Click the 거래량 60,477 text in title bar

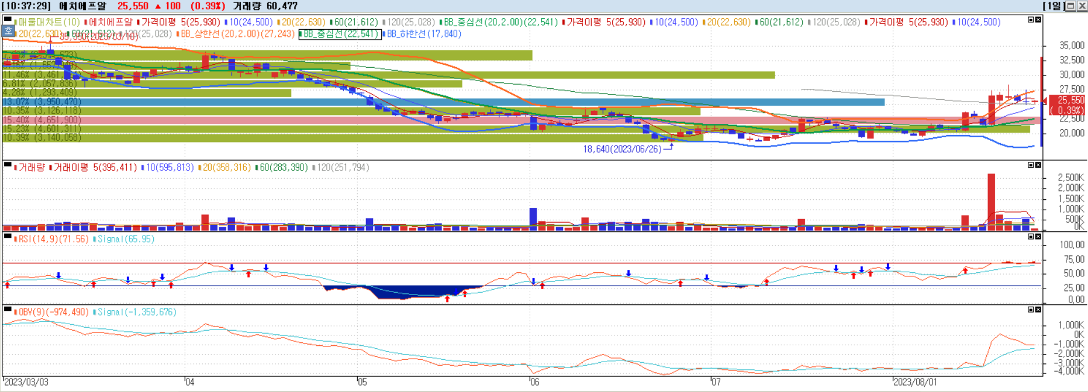pos(265,6)
